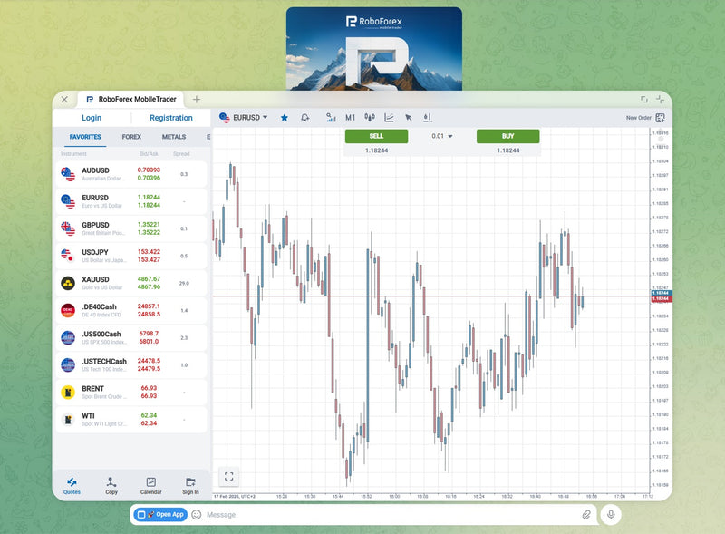725x534 pixels.
Task: Click the BRENT oil barrel icon
Action: point(68,393)
